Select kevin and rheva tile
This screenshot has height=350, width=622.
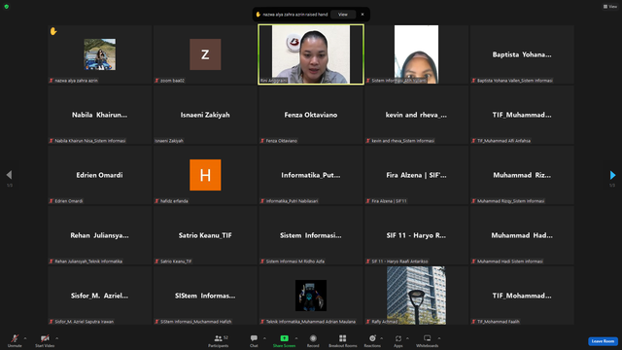click(416, 115)
